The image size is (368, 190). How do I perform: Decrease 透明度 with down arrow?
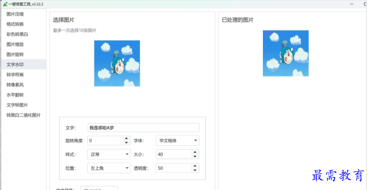pyautogui.click(x=195, y=170)
